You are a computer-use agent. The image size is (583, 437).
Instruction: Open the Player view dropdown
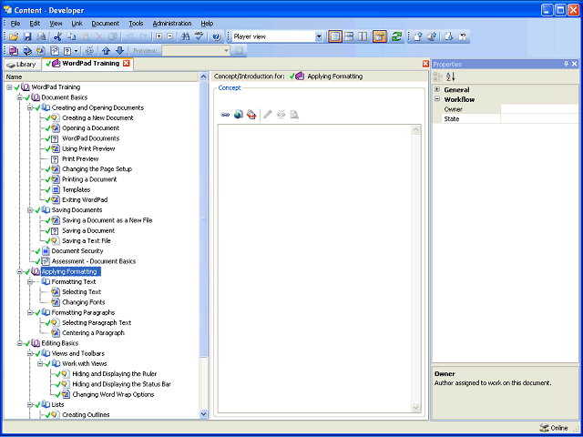click(319, 36)
